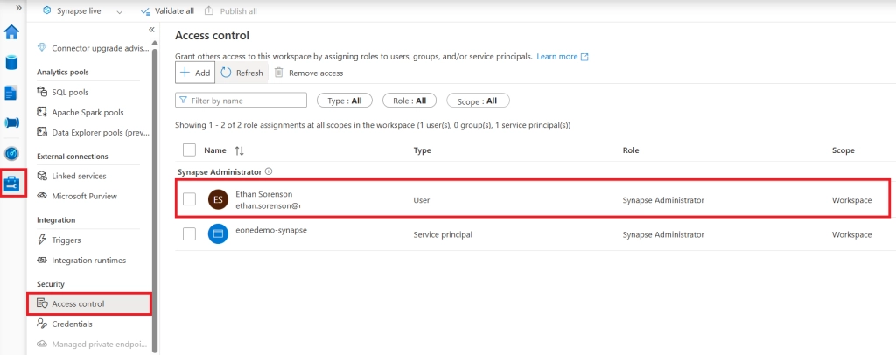Click Publish all
This screenshot has width=896, height=355.
(x=230, y=10)
